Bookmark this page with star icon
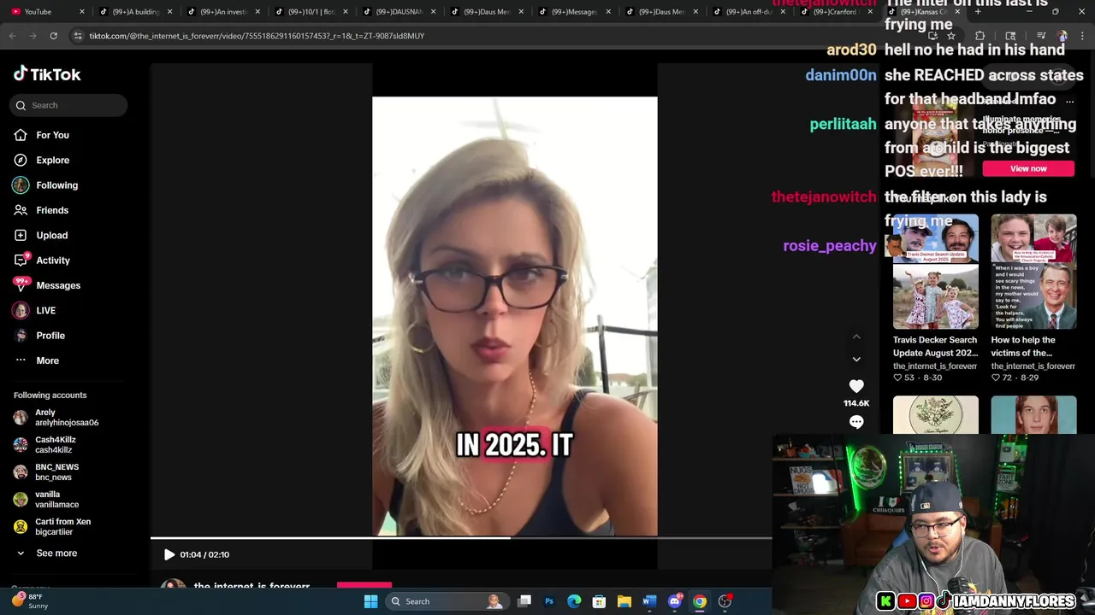 click(950, 36)
